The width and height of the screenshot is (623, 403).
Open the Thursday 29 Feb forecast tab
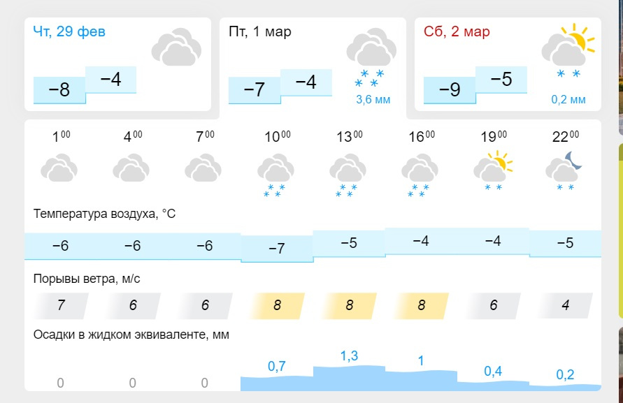tap(70, 32)
